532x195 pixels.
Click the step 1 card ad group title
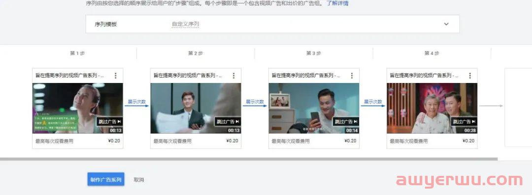[70, 76]
